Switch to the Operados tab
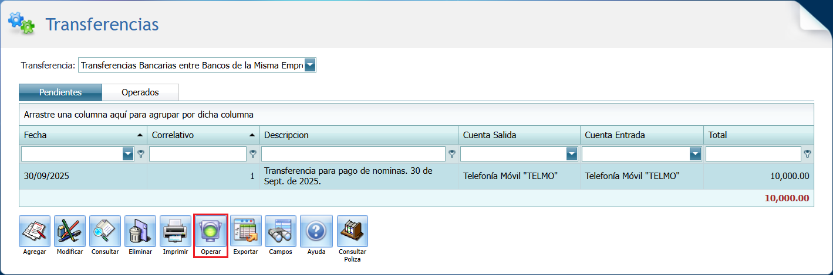 coord(140,92)
